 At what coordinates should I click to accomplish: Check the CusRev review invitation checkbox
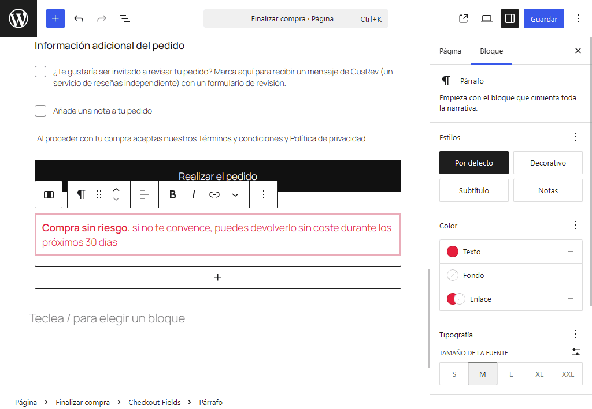40,72
